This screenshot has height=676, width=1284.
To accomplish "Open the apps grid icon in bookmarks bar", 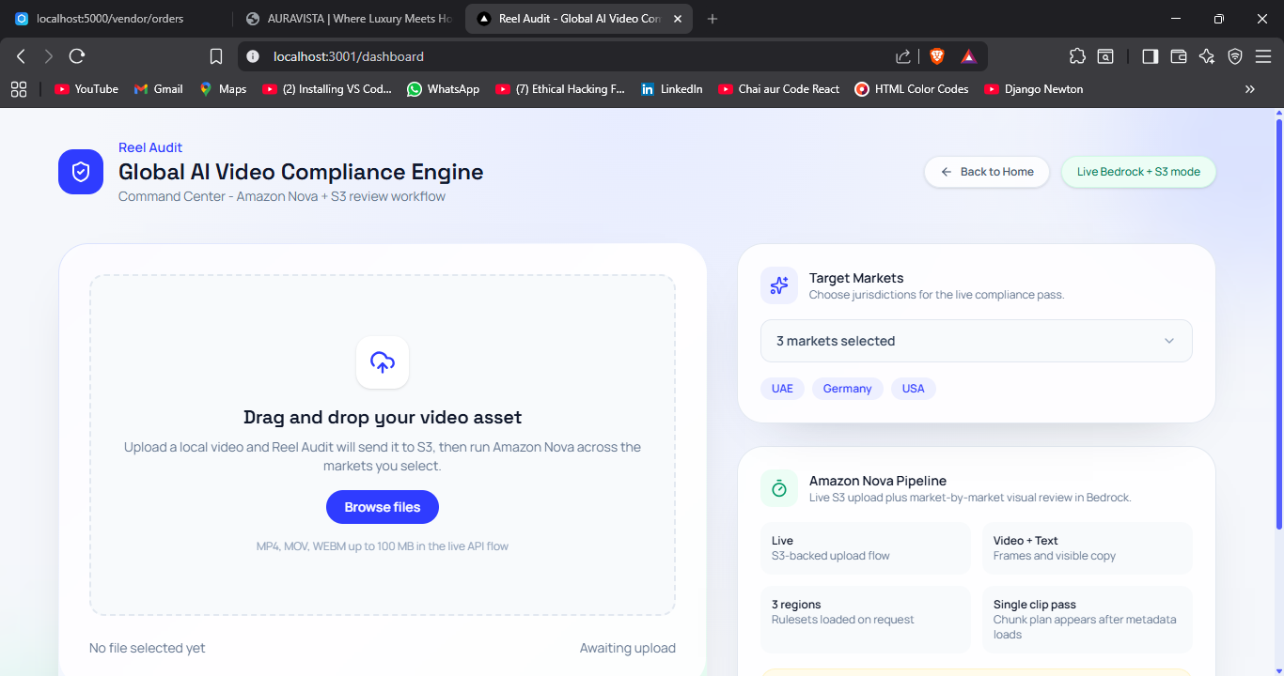I will pyautogui.click(x=18, y=89).
